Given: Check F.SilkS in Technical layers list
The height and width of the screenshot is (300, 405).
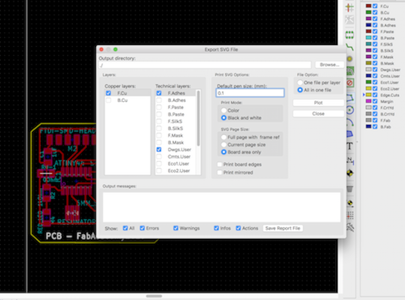Looking at the screenshot, I should (159, 121).
